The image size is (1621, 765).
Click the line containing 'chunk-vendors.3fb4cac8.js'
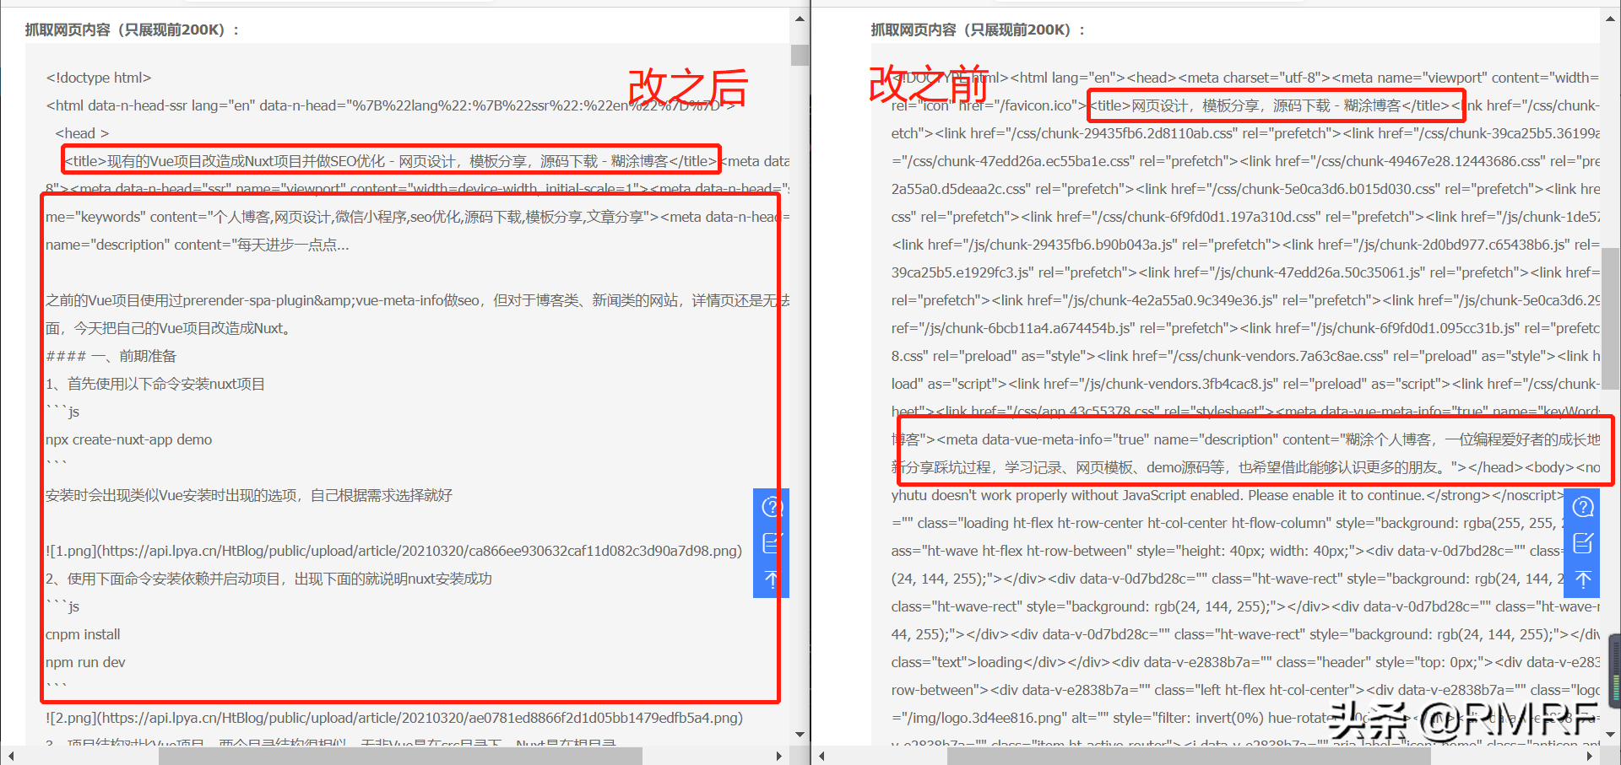coord(1245,384)
